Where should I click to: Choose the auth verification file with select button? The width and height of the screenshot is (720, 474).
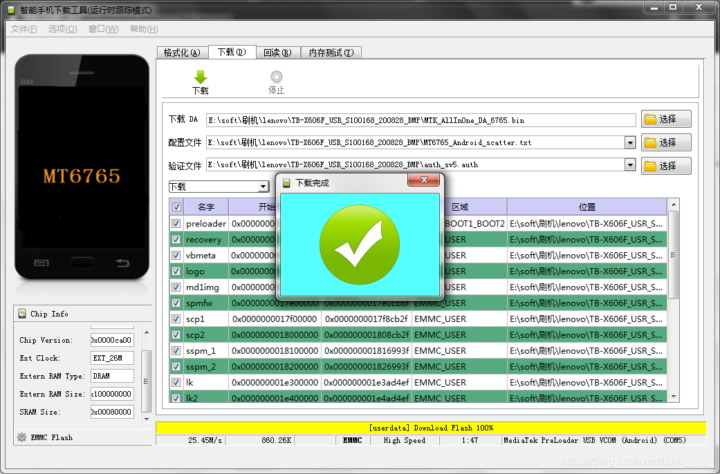tap(666, 166)
